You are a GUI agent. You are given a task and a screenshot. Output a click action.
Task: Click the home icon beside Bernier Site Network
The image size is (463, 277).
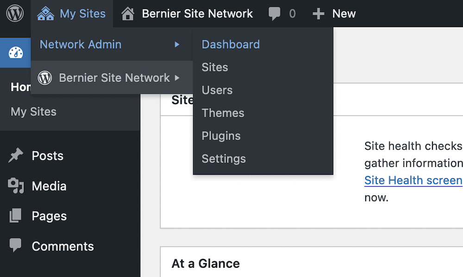128,13
